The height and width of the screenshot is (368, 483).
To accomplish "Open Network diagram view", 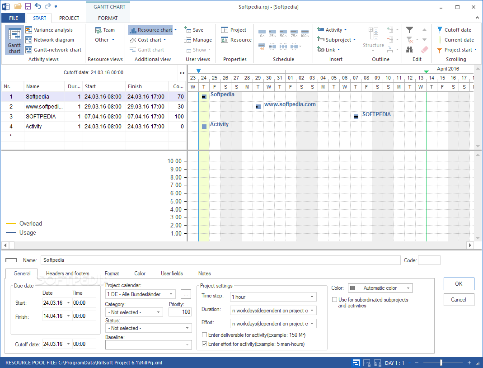I will pos(50,40).
